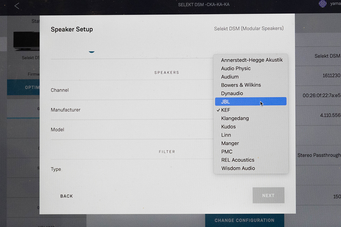This screenshot has width=341, height=227.
Task: Click the CHANGE CONFIGURATION button behind dialog
Action: point(244,220)
